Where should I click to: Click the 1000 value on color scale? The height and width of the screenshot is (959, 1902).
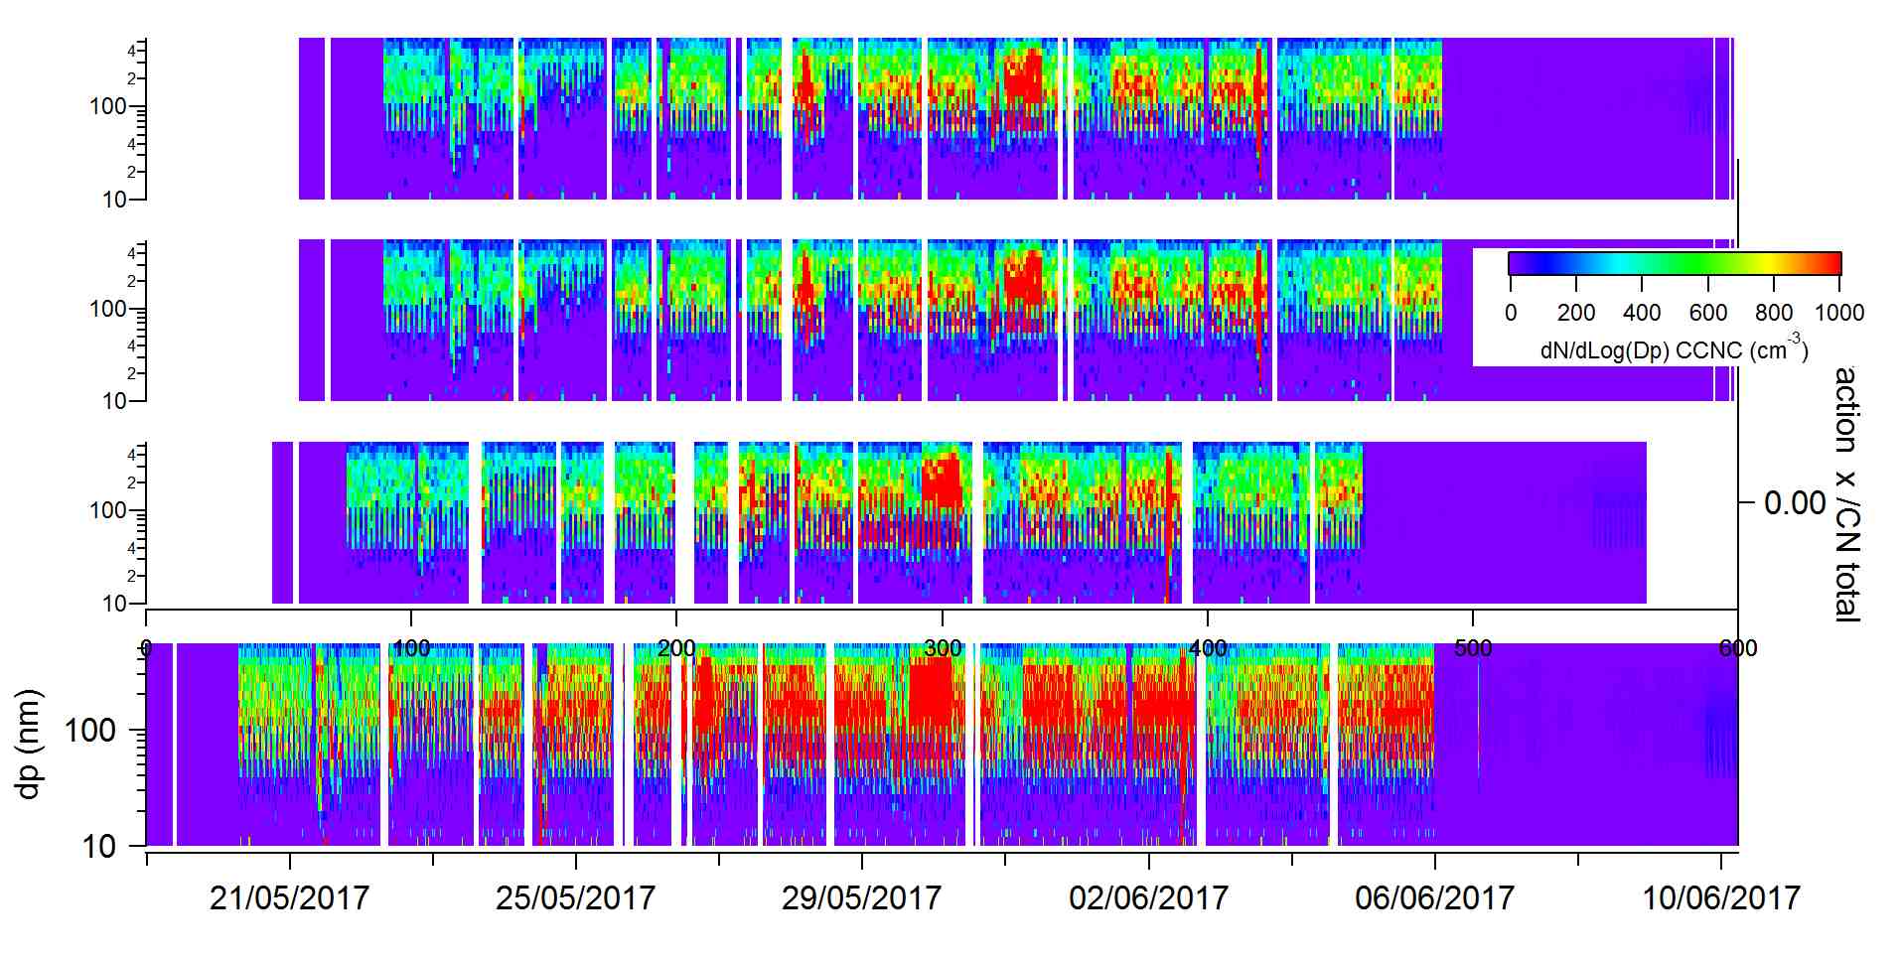pos(1839,313)
